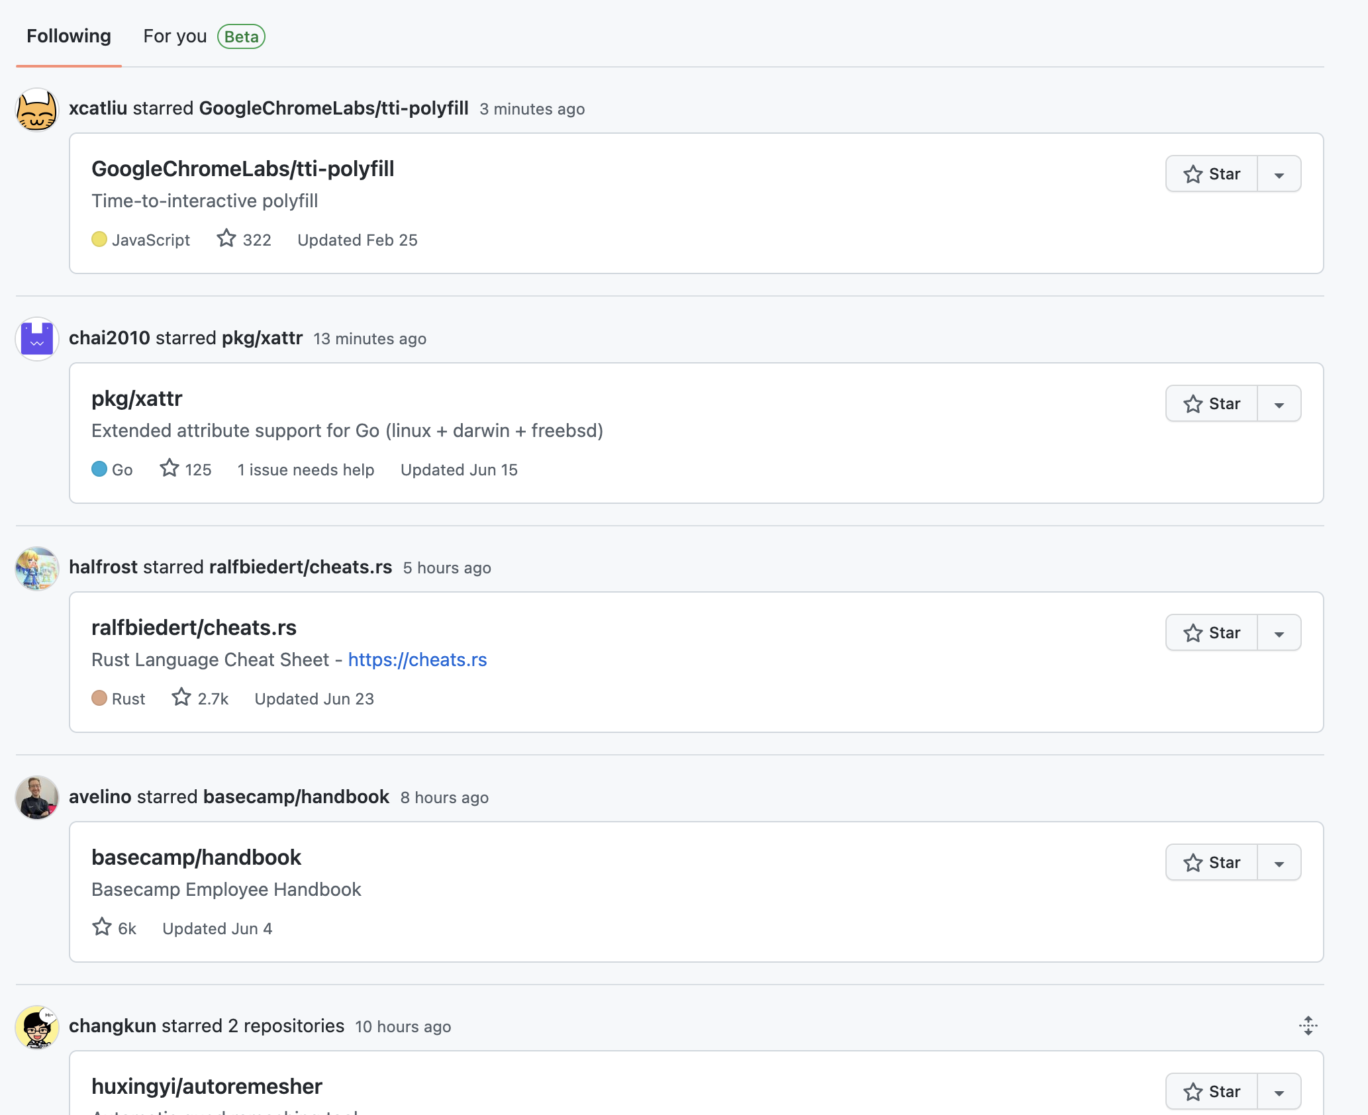1368x1115 pixels.
Task: Click the 2.7k stargazers icon on cheats.rs
Action: (x=181, y=697)
